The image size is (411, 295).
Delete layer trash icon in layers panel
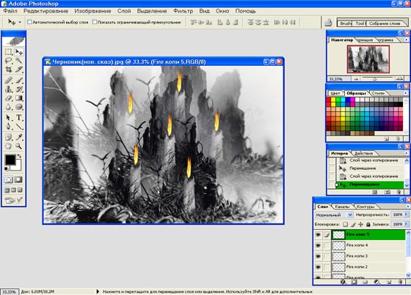click(x=400, y=282)
